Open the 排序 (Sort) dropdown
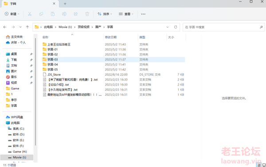266x167 pixels. point(105,14)
